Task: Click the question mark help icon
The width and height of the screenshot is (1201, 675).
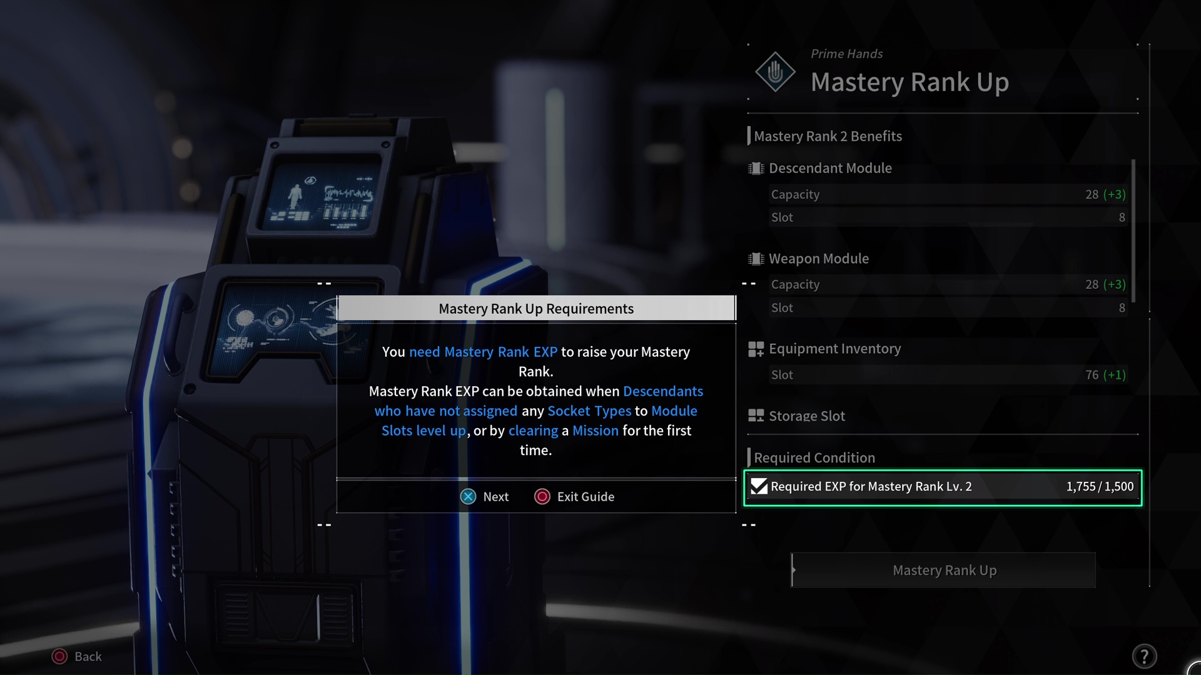Action: point(1145,655)
